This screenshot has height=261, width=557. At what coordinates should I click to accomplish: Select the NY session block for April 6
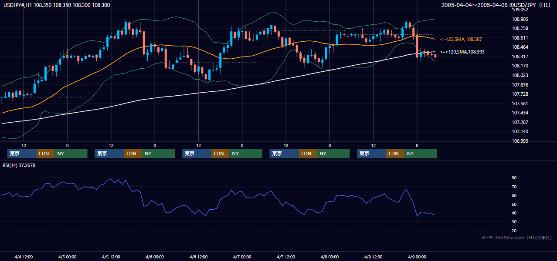coord(246,154)
